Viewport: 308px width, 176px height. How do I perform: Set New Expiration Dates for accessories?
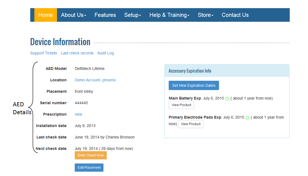(x=194, y=85)
